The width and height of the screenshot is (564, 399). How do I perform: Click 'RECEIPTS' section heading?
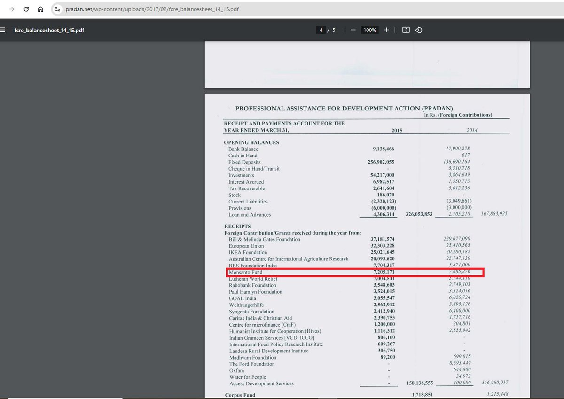coord(237,227)
